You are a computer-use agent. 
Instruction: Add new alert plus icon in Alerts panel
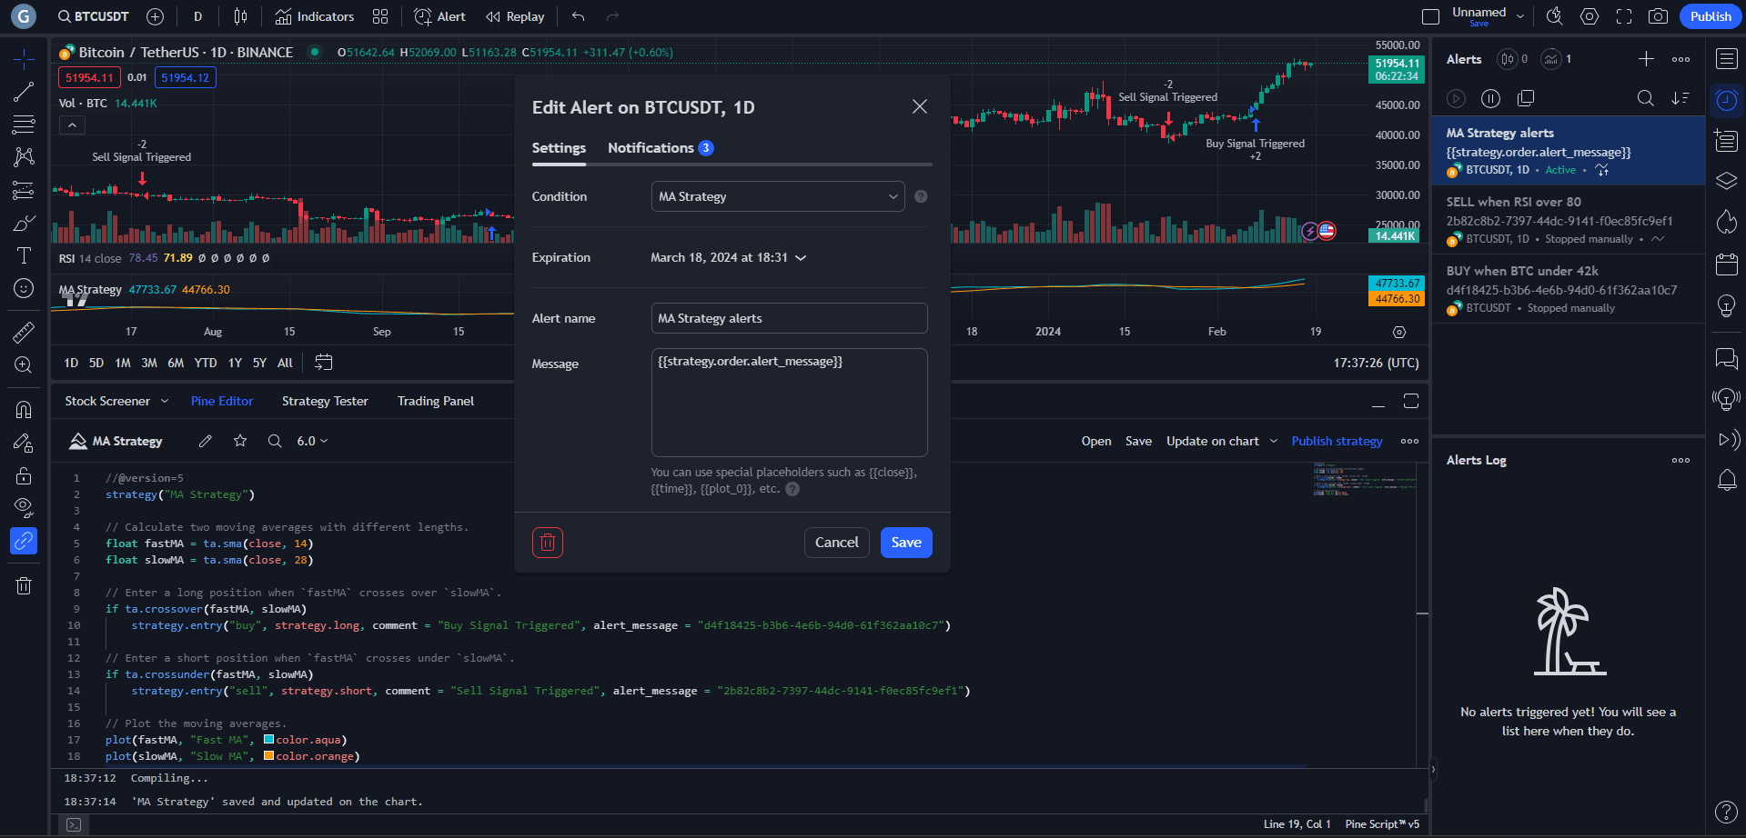[x=1646, y=59]
